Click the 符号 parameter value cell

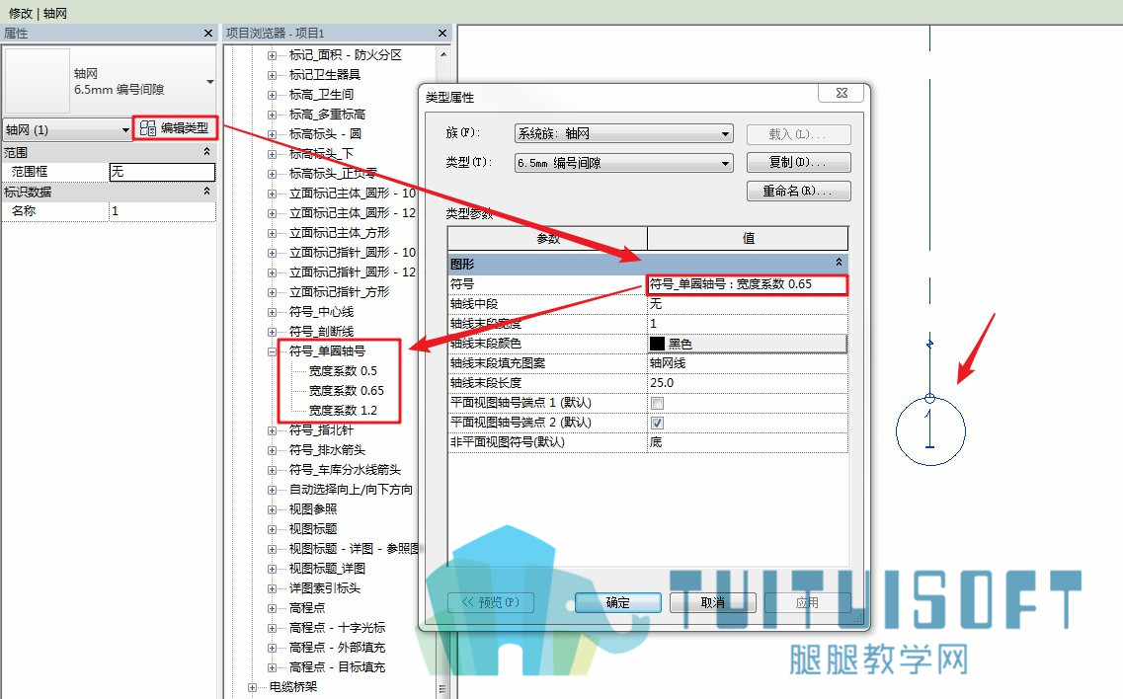point(747,284)
